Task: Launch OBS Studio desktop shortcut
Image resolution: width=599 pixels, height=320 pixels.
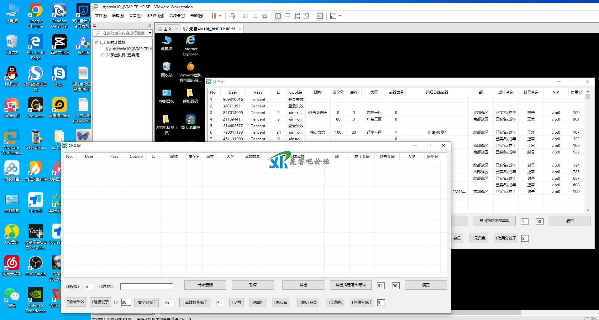Action: [36, 266]
